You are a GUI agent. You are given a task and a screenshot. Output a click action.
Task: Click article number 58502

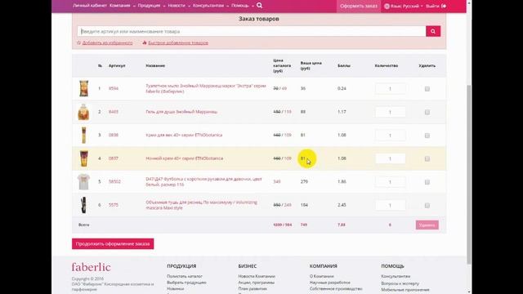[114, 181]
